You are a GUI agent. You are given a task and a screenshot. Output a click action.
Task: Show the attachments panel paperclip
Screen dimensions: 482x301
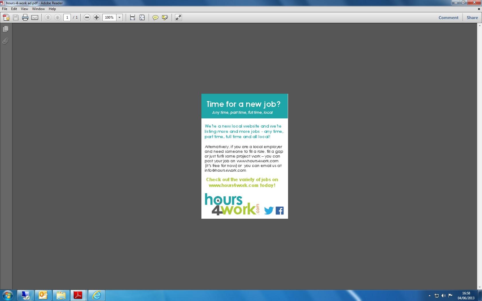coord(5,41)
